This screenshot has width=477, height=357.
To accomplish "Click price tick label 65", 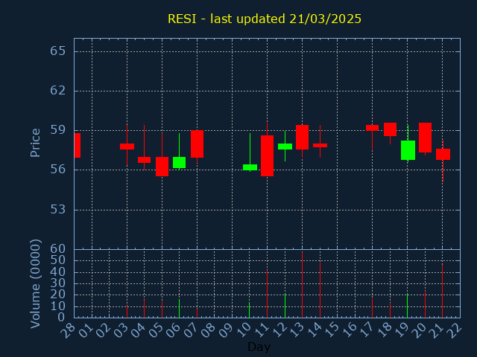I will pyautogui.click(x=58, y=51).
